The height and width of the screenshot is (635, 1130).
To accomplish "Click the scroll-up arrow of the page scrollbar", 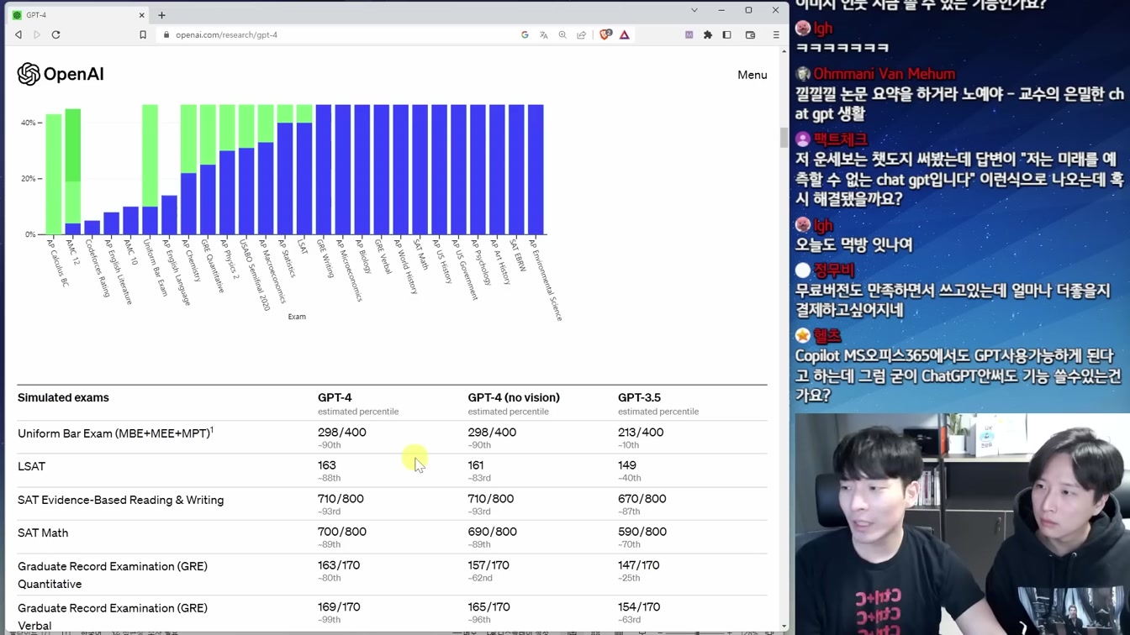I will (784, 51).
